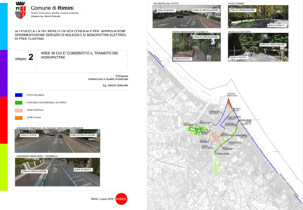Click the "PARCO XXV APRILE" map label
The image size is (303, 210).
click(188, 124)
